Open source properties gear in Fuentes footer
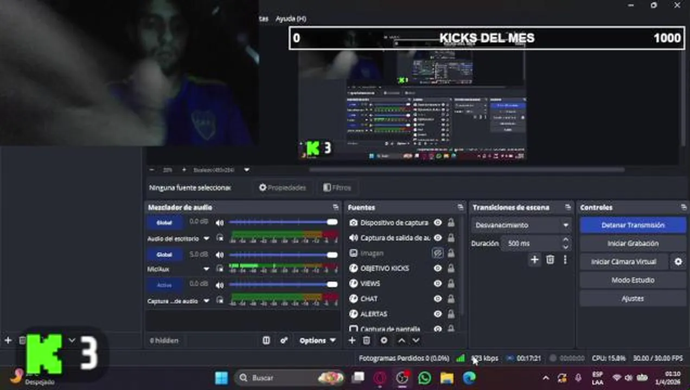 pos(384,340)
